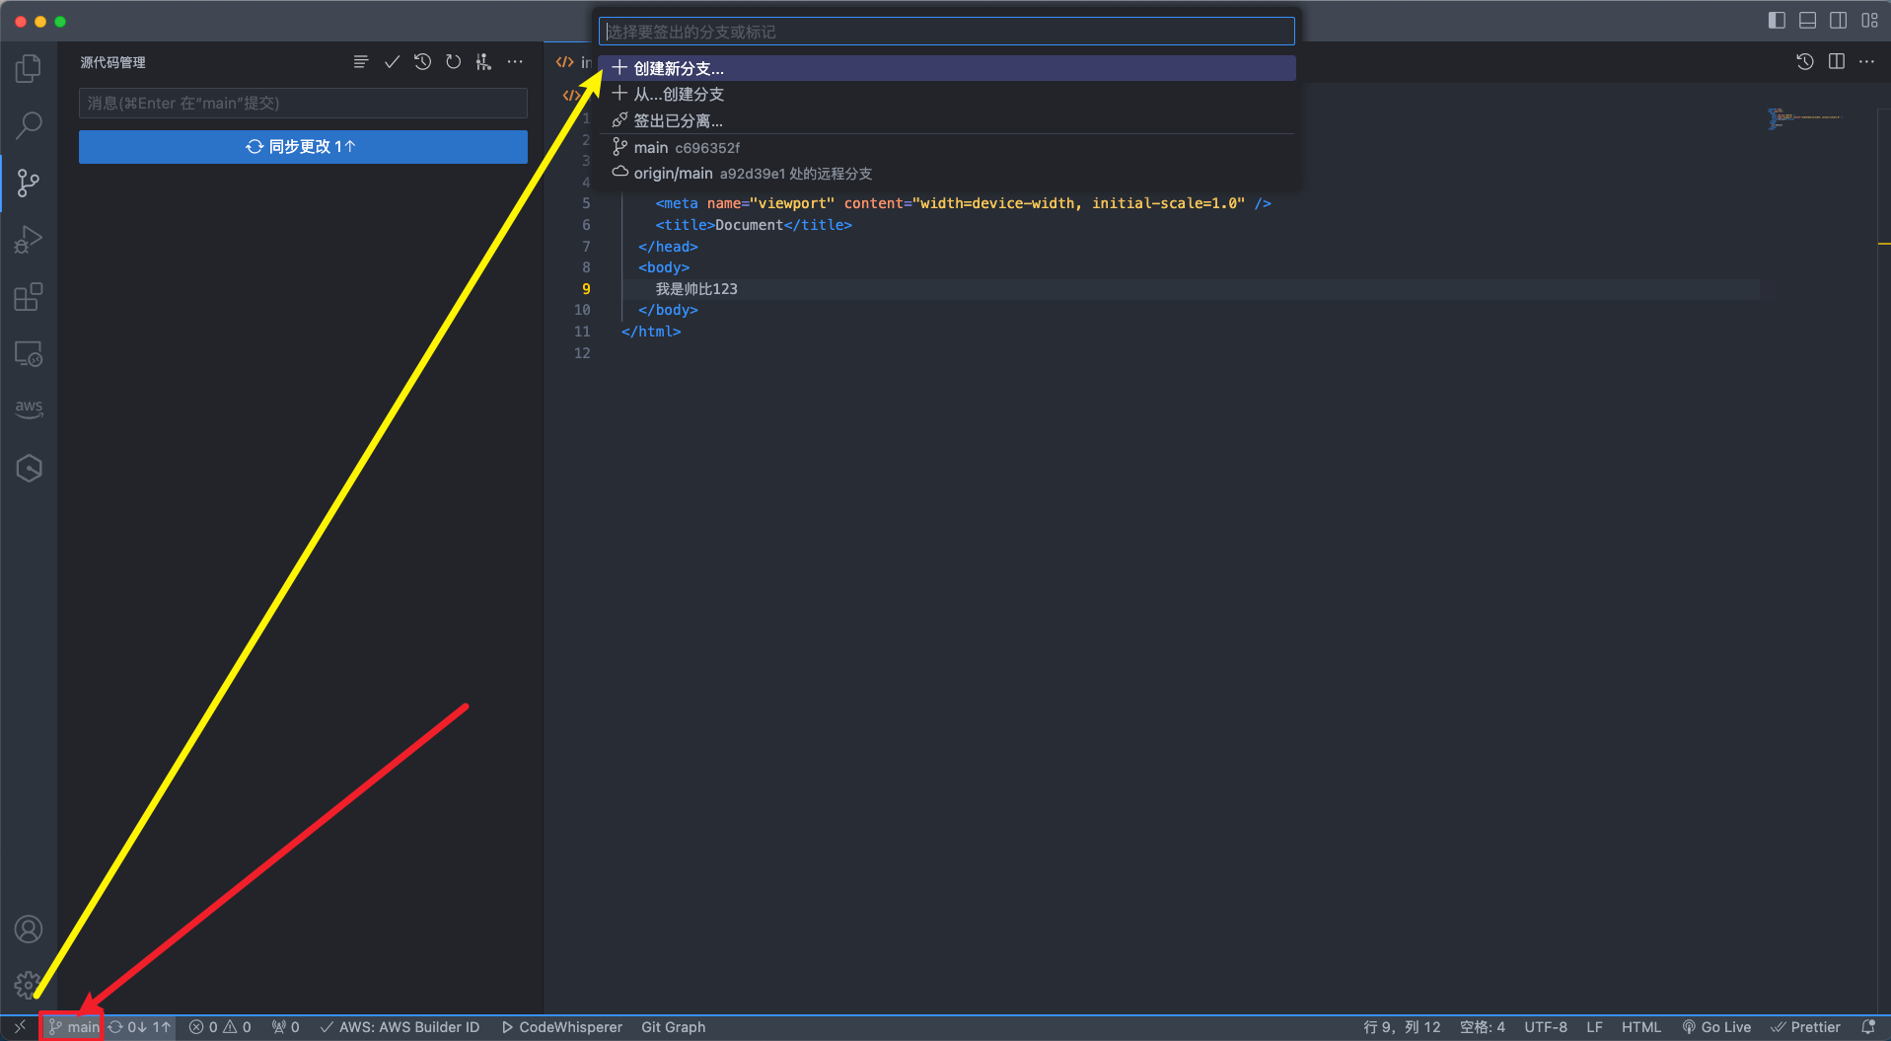Focus the branch or tag checkout input
This screenshot has width=1891, height=1041.
(947, 32)
